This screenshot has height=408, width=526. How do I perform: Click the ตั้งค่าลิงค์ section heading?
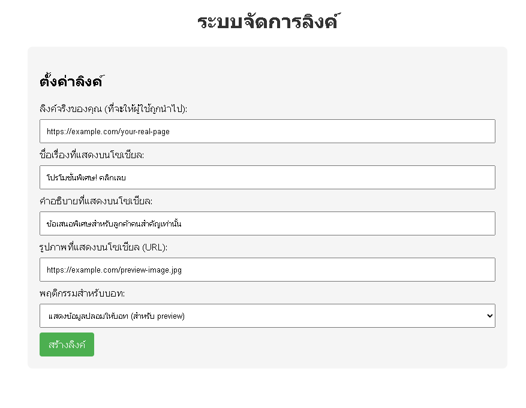coord(70,81)
